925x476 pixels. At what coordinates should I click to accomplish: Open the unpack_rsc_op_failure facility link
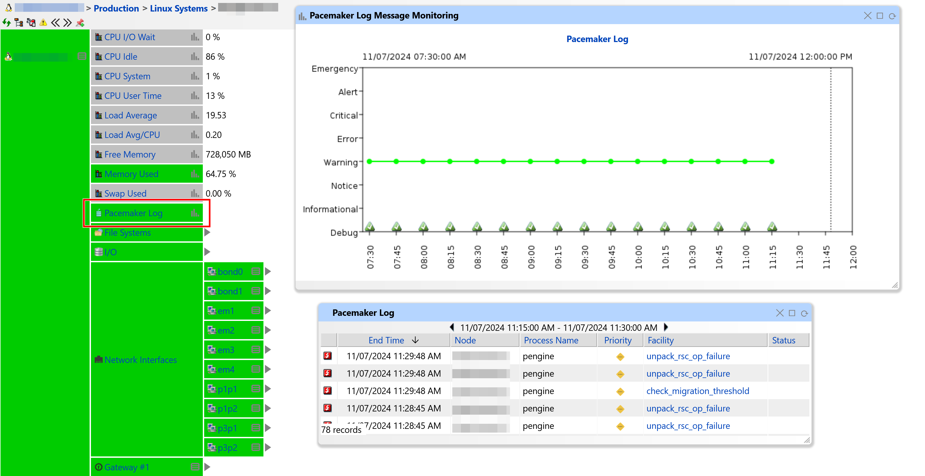(688, 356)
